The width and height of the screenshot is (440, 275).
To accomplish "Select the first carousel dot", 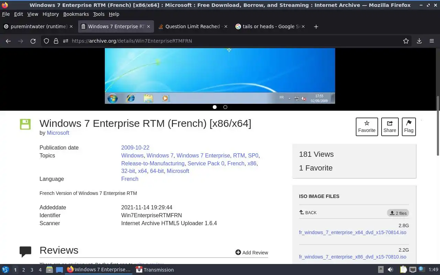I will tap(214, 107).
